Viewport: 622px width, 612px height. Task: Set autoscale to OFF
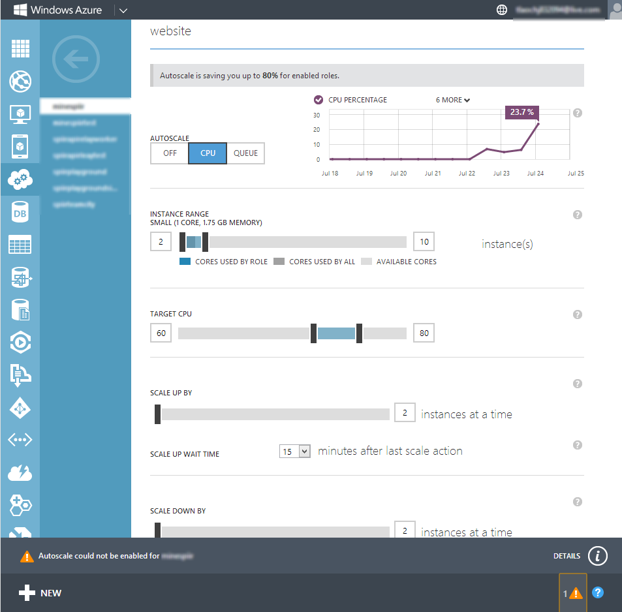(170, 153)
